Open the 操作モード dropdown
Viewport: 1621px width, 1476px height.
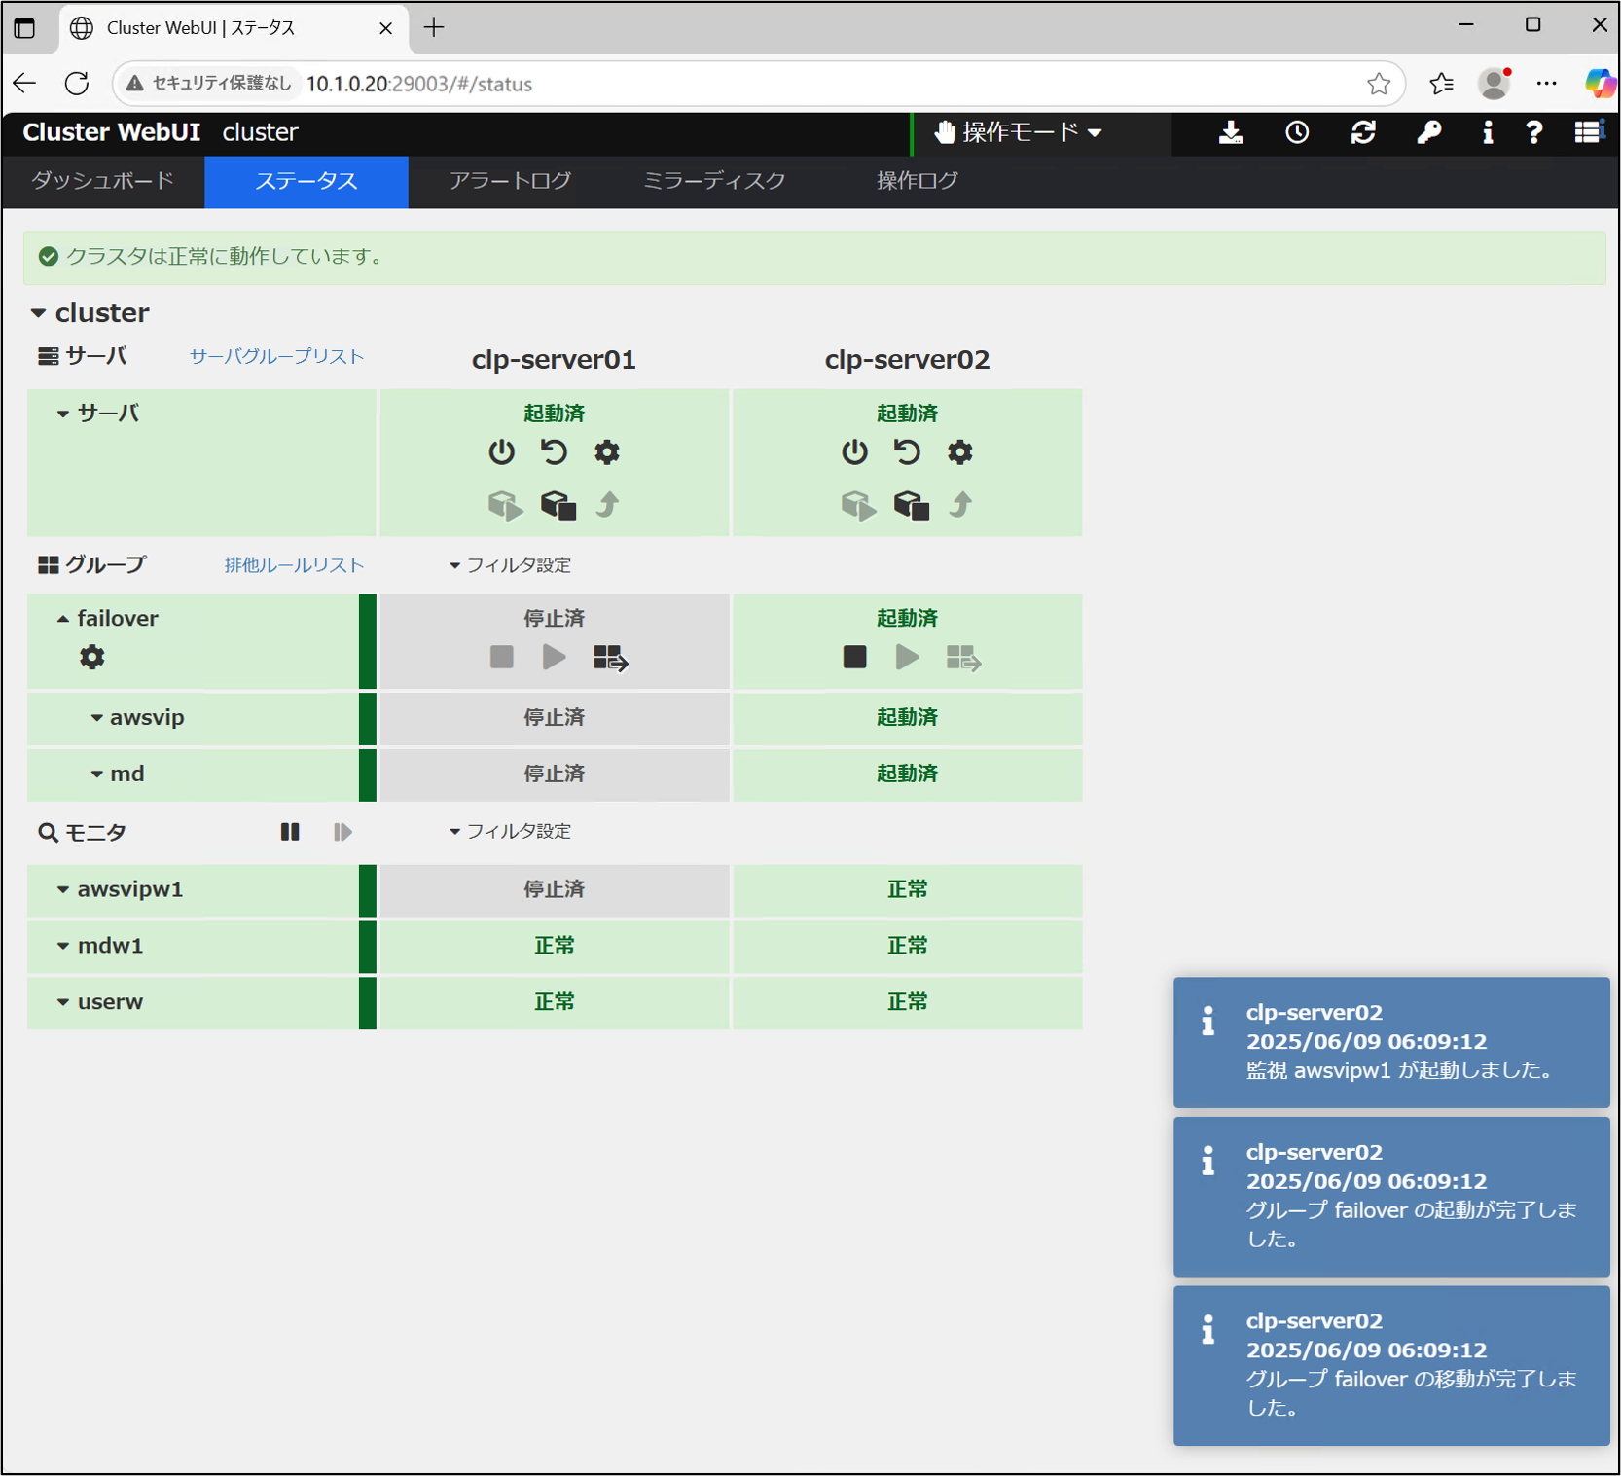click(x=1018, y=133)
